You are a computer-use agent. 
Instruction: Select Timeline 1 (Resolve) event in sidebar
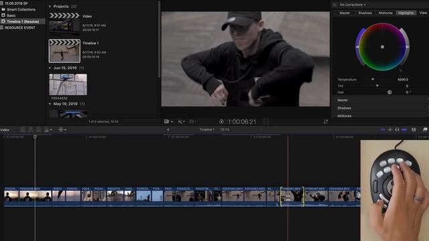[23, 21]
